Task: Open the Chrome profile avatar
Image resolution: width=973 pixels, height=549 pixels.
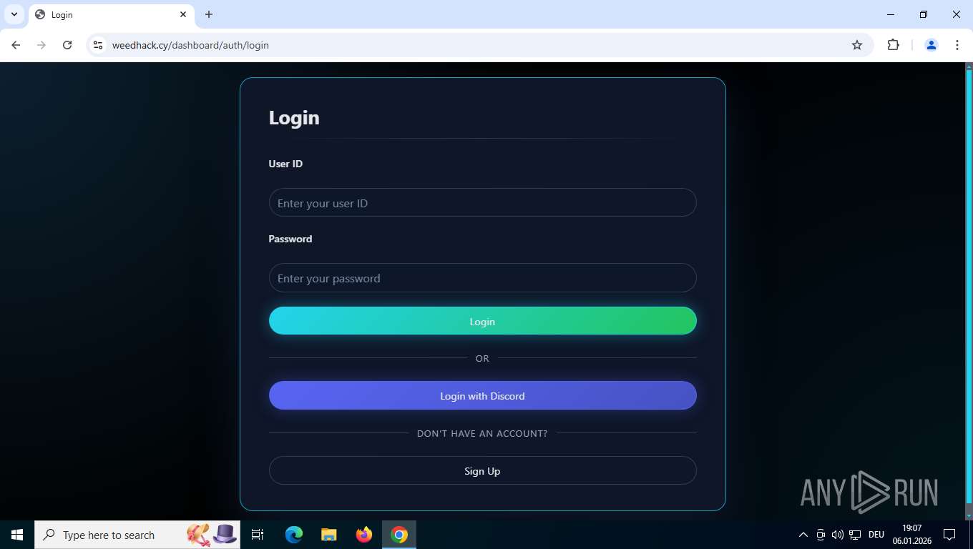Action: pos(932,45)
